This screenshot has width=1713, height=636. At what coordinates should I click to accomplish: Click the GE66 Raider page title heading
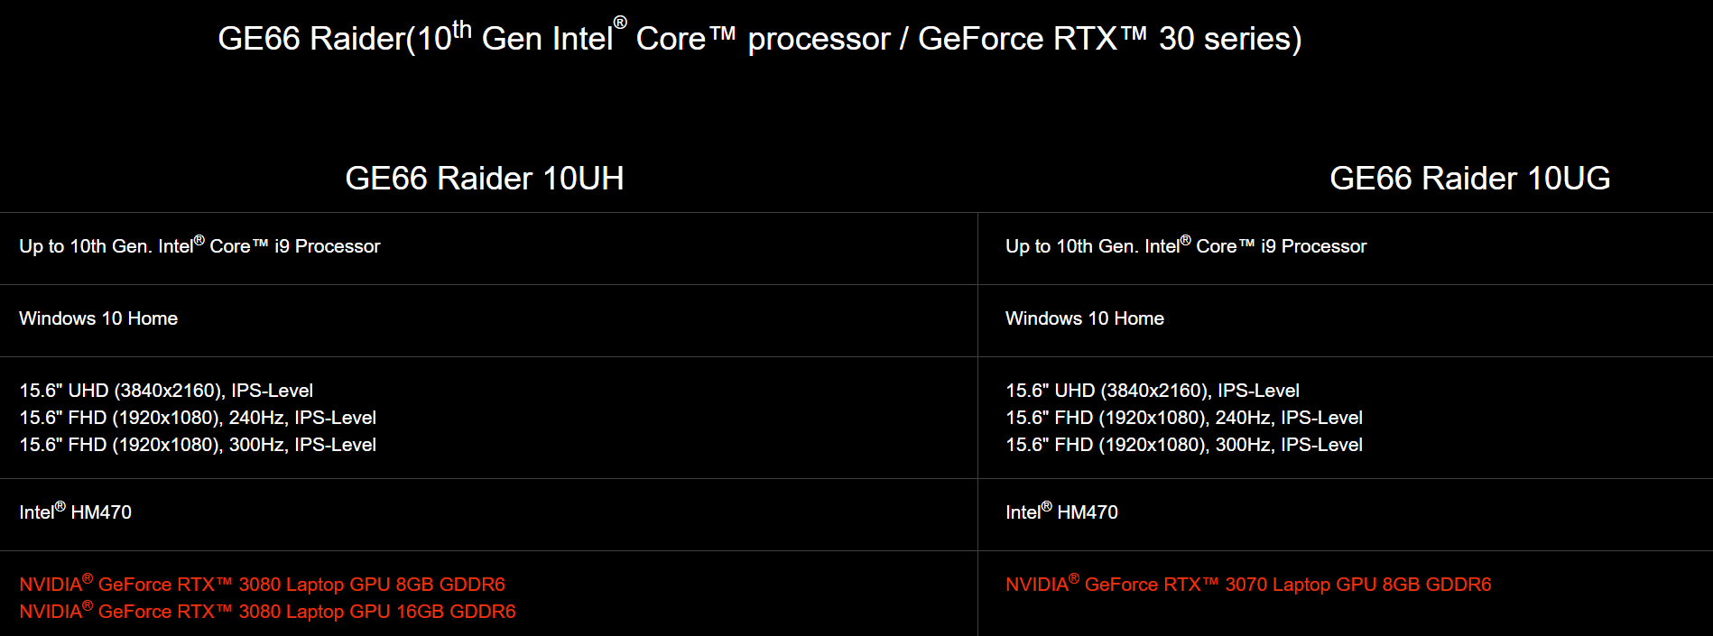pos(759,37)
